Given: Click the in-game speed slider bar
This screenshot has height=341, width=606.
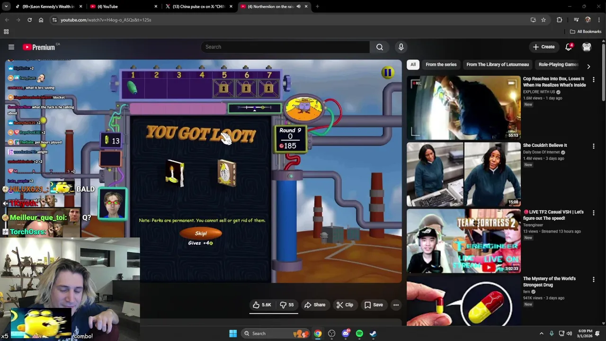Looking at the screenshot, I should pyautogui.click(x=255, y=108).
